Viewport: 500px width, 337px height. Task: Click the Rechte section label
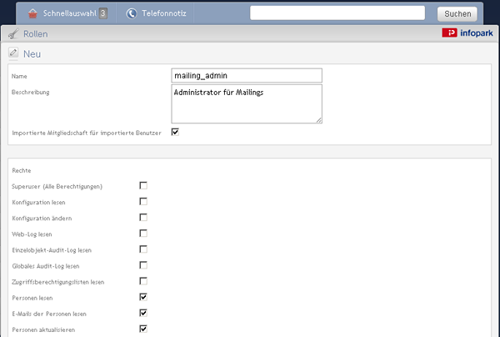click(x=22, y=170)
